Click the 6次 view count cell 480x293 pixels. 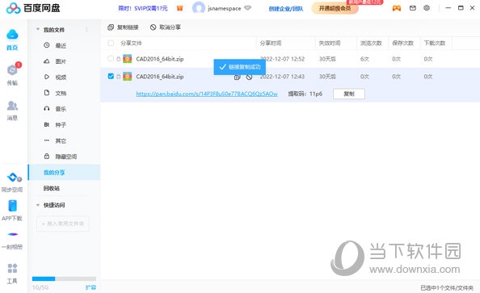pos(364,59)
